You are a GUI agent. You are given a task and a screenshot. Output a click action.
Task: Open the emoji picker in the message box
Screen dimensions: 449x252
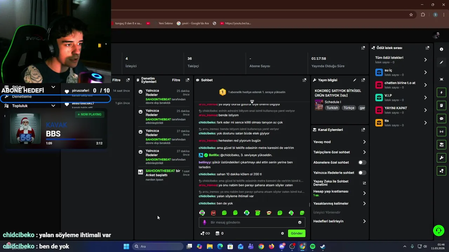(x=300, y=222)
